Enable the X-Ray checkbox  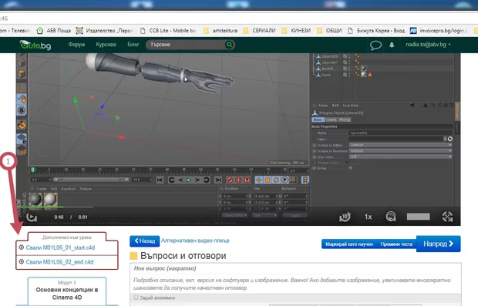351,168
